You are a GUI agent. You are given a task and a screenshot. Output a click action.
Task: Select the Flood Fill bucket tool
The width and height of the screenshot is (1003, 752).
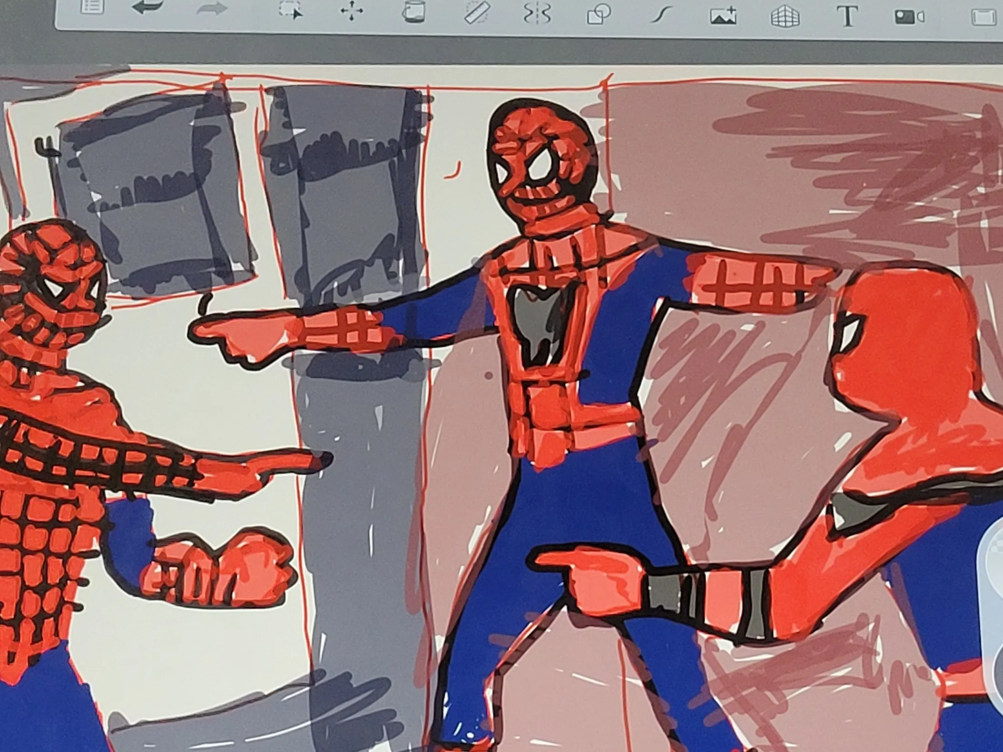click(x=414, y=12)
